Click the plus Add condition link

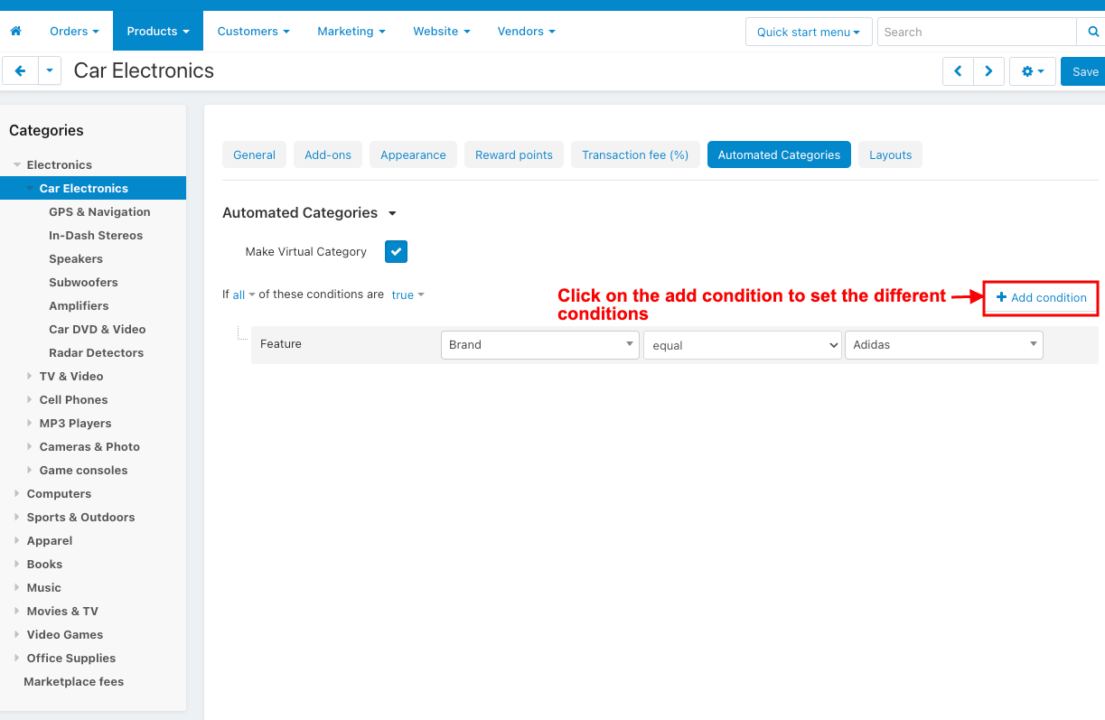1041,297
